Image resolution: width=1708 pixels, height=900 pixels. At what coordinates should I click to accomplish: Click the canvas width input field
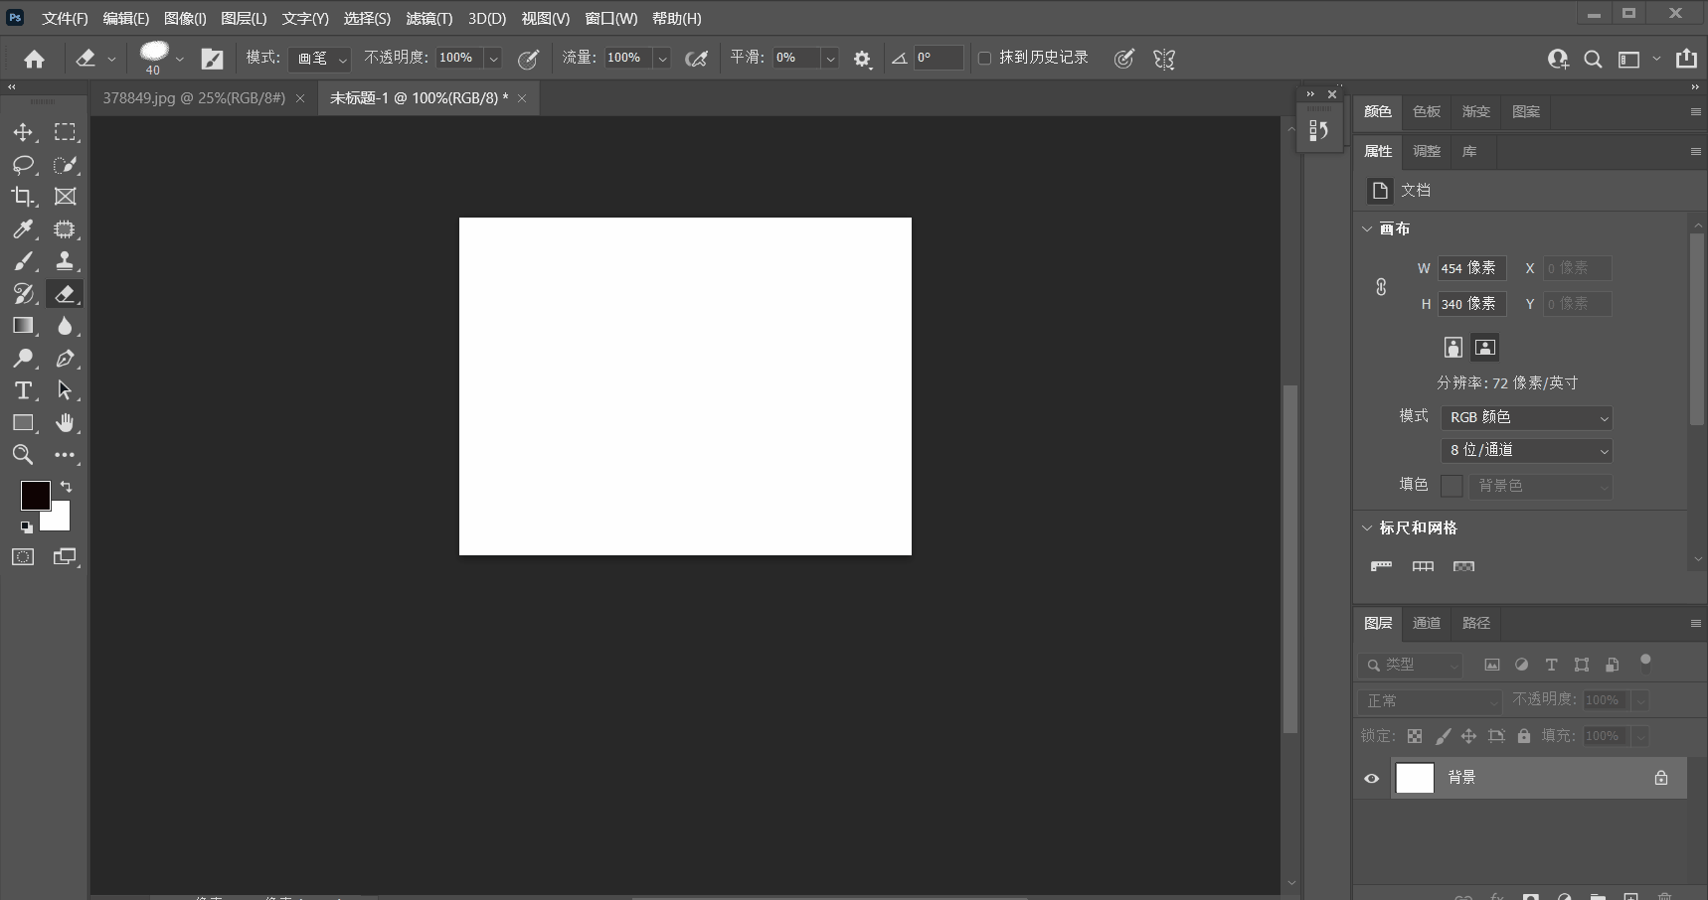click(x=1471, y=268)
